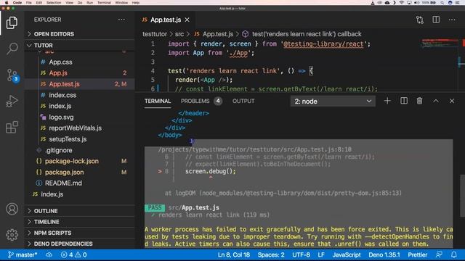Expand the OUTLINE section

(x=79, y=211)
